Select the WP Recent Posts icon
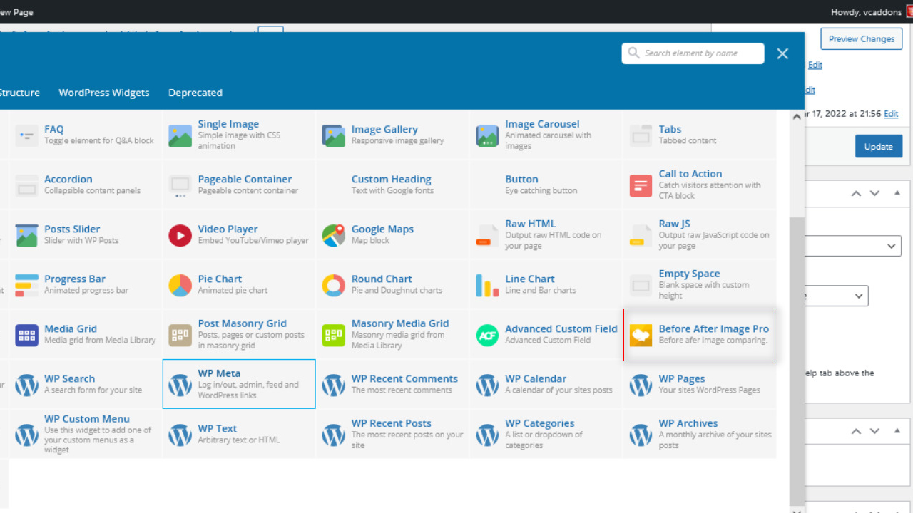Screen dimensions: 913x513 (x=334, y=435)
